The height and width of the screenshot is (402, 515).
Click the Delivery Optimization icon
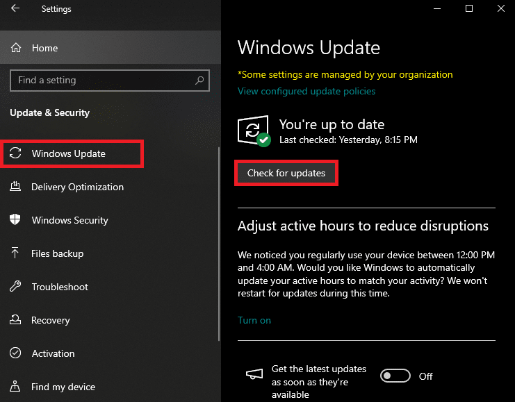click(x=16, y=187)
